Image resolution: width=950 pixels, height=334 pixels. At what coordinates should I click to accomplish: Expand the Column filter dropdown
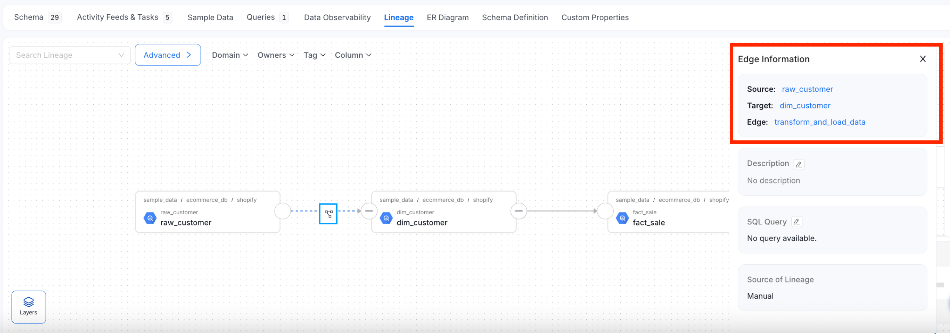coord(353,55)
